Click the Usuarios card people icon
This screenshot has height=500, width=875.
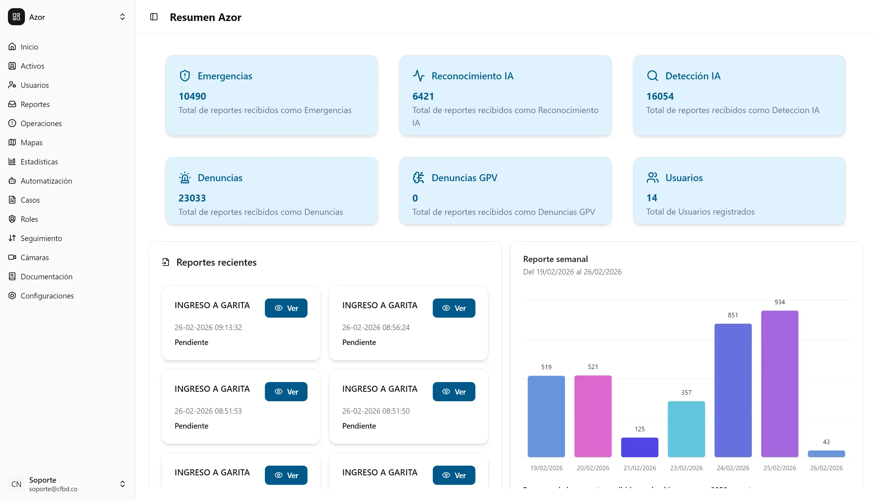coord(652,178)
